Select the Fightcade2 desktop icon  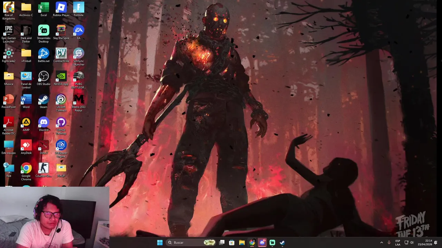tap(9, 55)
